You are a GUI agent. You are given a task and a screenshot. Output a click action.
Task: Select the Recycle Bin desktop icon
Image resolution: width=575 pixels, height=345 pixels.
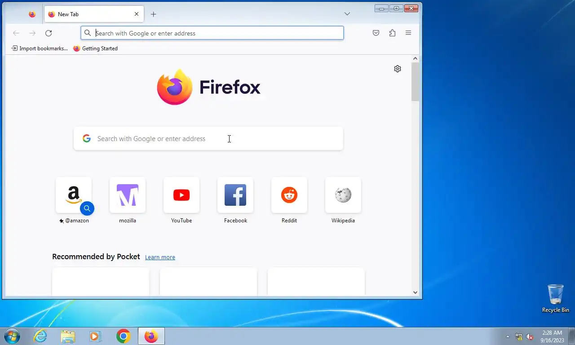(x=556, y=298)
